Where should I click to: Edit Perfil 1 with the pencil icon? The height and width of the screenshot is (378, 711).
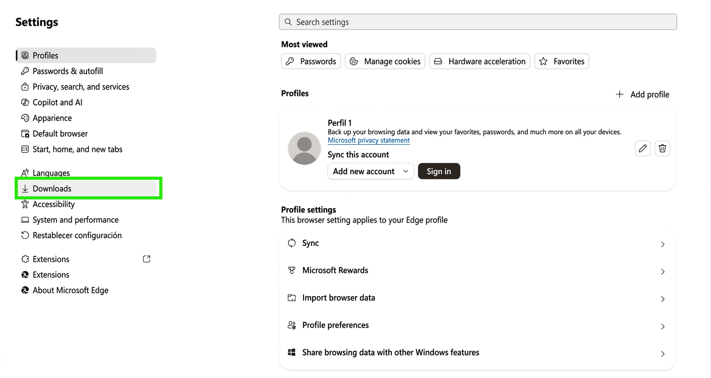tap(643, 148)
